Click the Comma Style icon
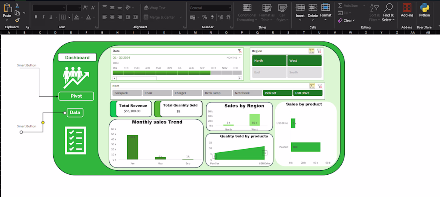This screenshot has height=197, width=440. pos(212,18)
